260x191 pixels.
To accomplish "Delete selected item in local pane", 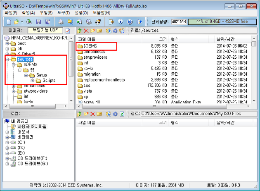I will (93, 114).
